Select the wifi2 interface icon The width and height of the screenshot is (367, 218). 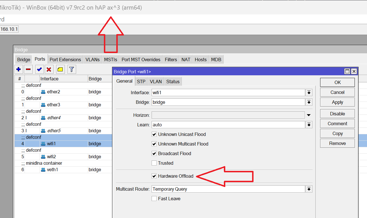point(43,157)
